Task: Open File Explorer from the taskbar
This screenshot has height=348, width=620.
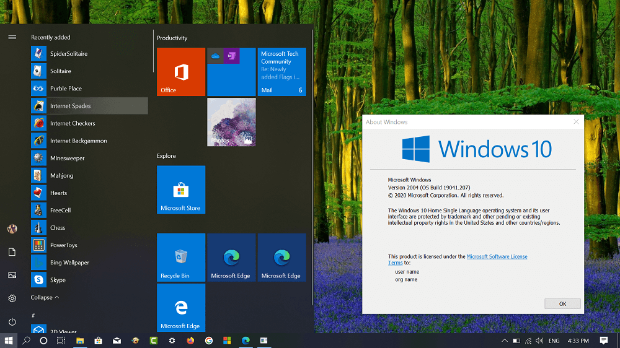Action: 80,340
